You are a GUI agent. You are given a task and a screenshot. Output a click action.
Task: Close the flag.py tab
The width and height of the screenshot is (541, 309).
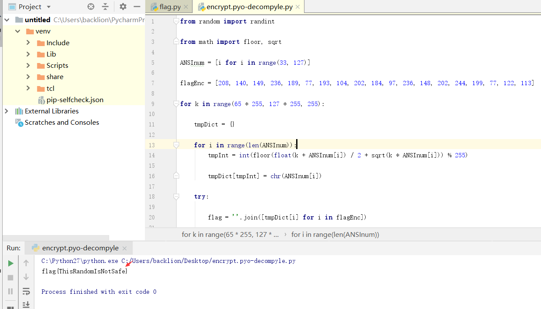click(x=186, y=7)
